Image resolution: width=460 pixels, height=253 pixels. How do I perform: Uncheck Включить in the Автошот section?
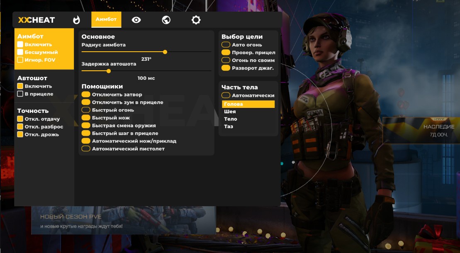click(x=20, y=86)
